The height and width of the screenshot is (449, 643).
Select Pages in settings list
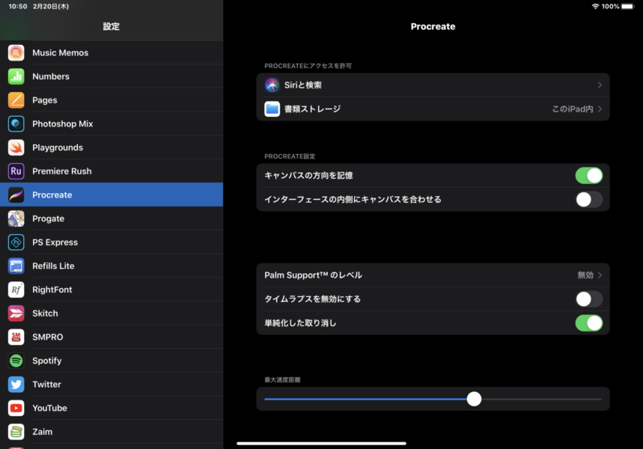click(x=112, y=100)
